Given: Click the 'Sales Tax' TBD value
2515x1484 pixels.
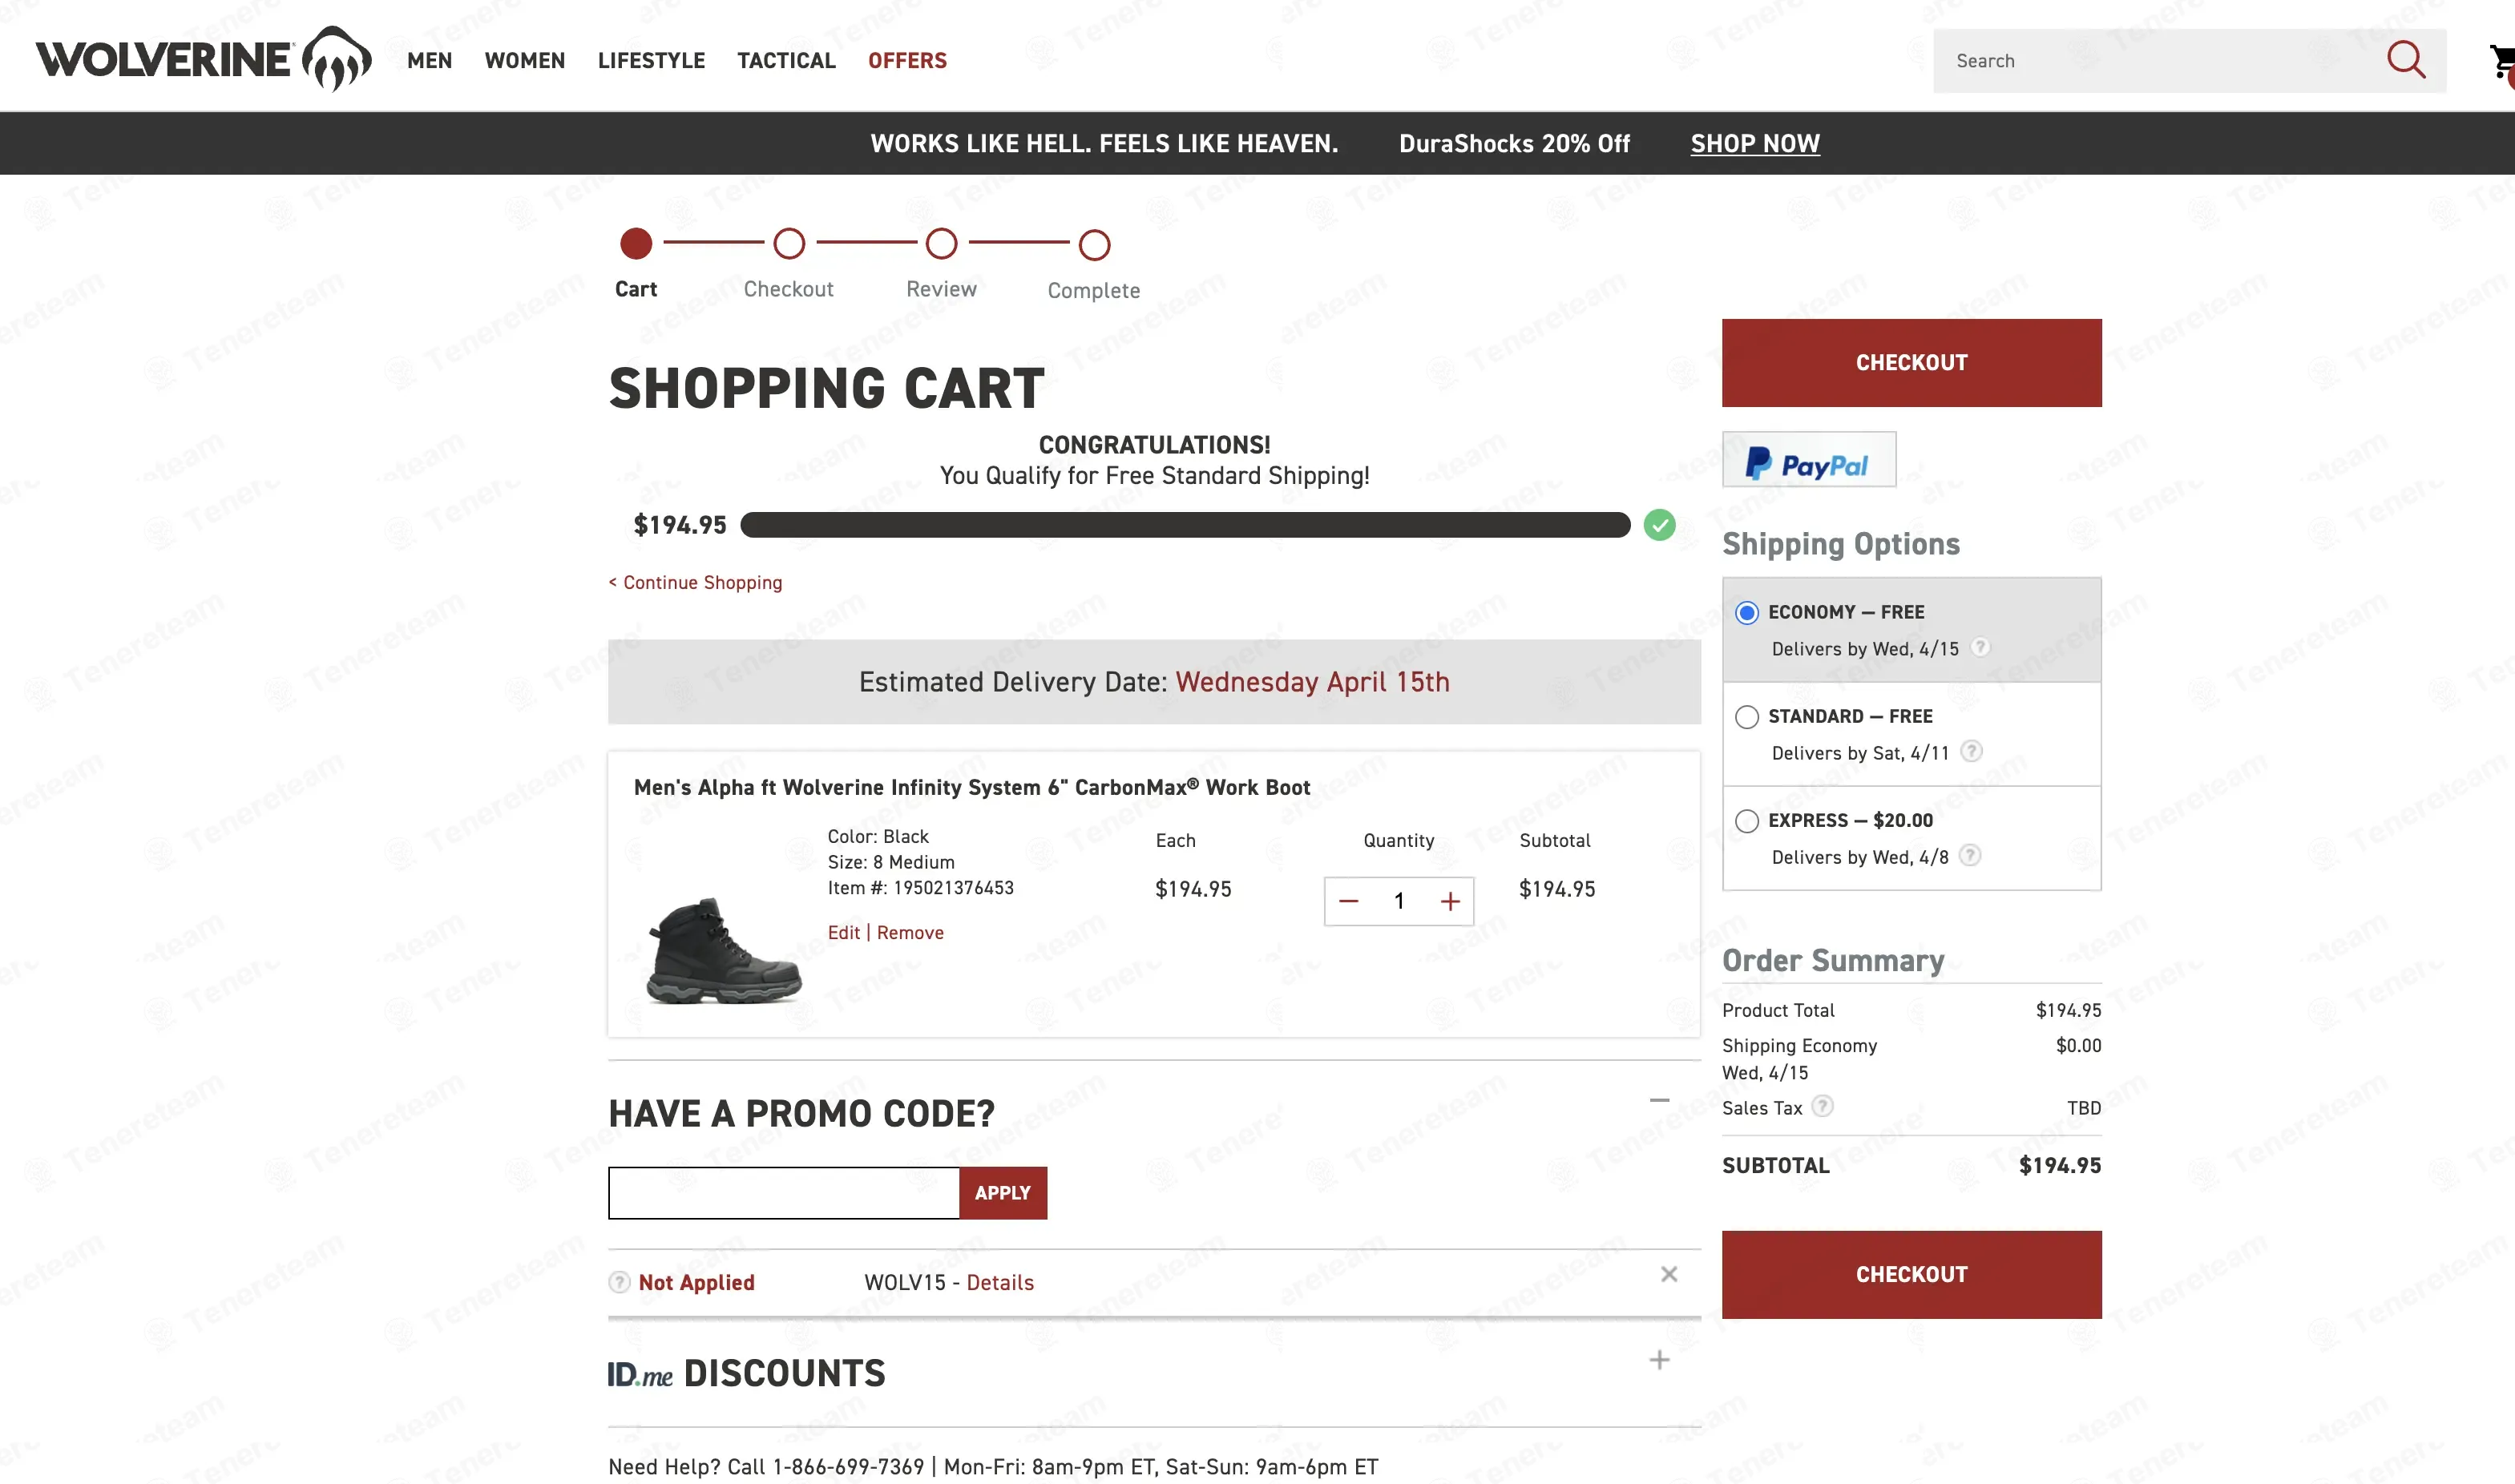Looking at the screenshot, I should pos(2084,1108).
